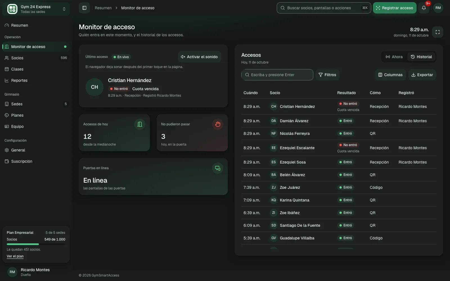The image size is (450, 281).
Task: Expand the Gym 24 Express sede selector
Action: click(36, 9)
